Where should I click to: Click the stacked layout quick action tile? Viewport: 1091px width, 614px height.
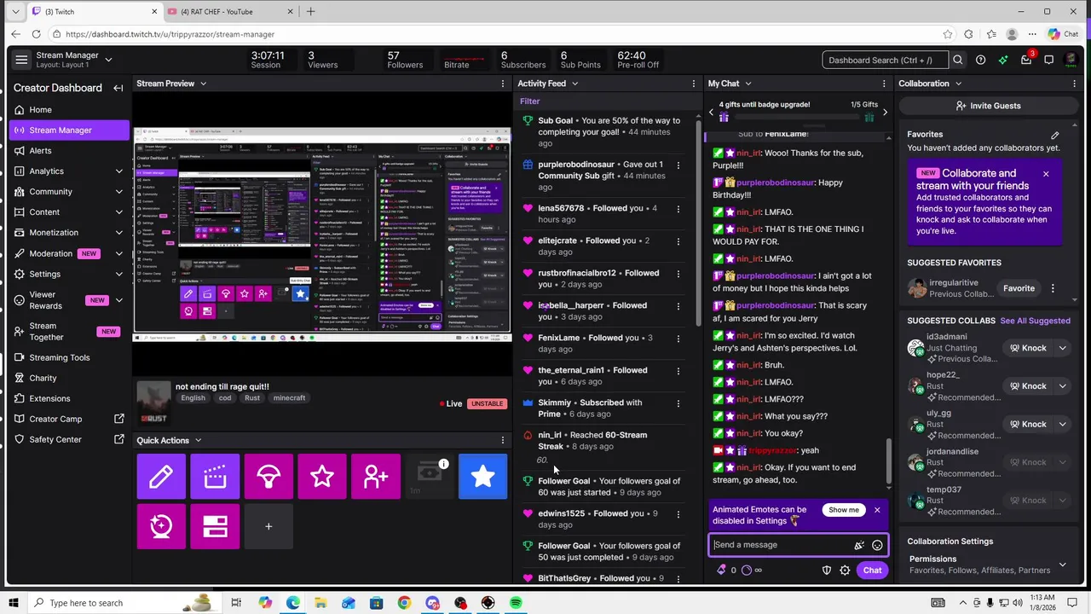click(215, 526)
